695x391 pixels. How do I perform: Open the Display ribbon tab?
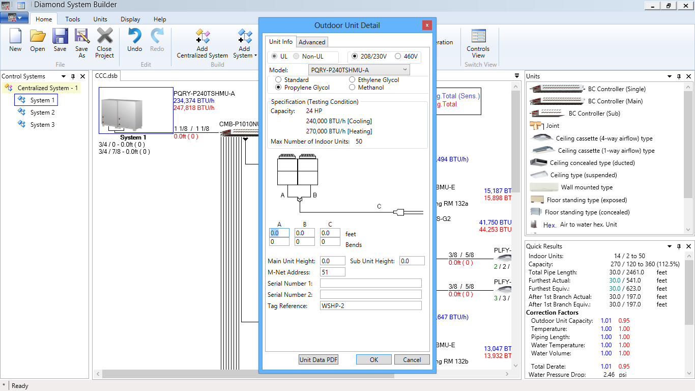[130, 19]
